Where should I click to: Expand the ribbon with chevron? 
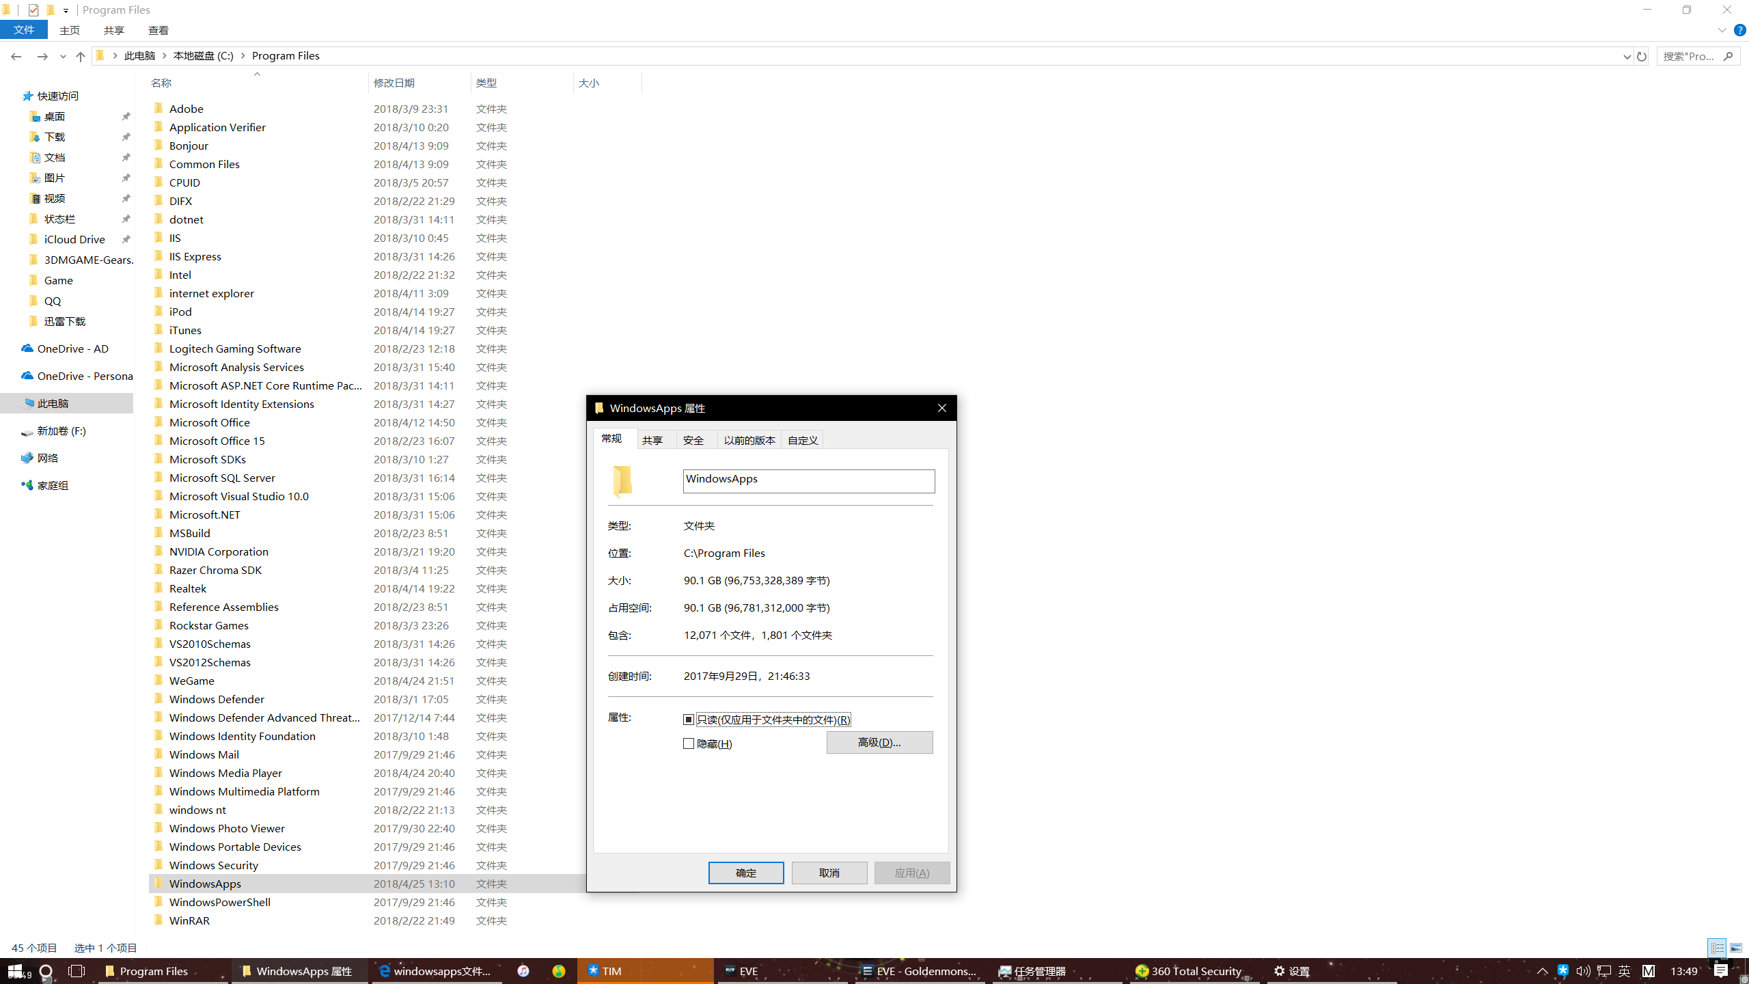pos(1722,30)
